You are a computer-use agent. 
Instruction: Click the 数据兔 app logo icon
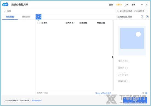[x=5, y=4]
